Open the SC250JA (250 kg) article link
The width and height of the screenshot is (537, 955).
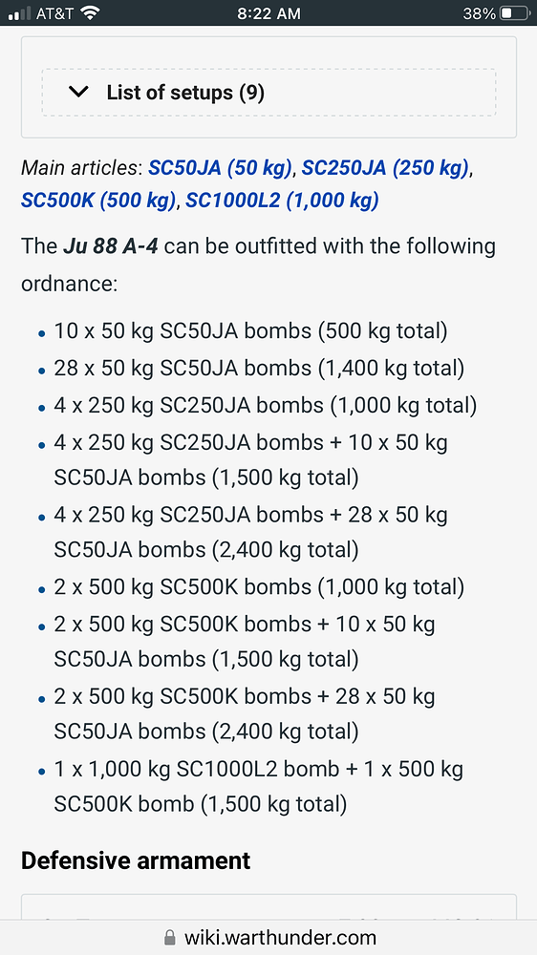[x=386, y=167]
